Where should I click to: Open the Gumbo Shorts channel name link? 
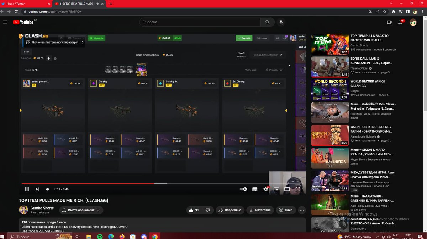tap(42, 208)
